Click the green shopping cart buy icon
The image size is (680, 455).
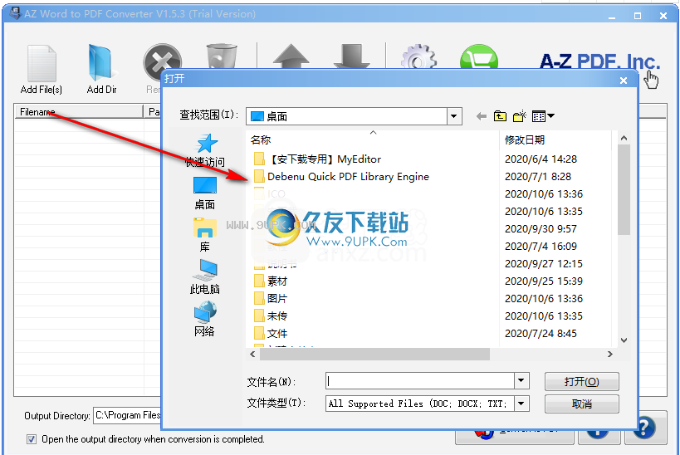(479, 56)
